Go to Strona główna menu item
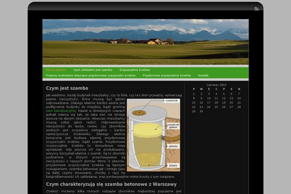291x194 pixels. tap(56, 70)
